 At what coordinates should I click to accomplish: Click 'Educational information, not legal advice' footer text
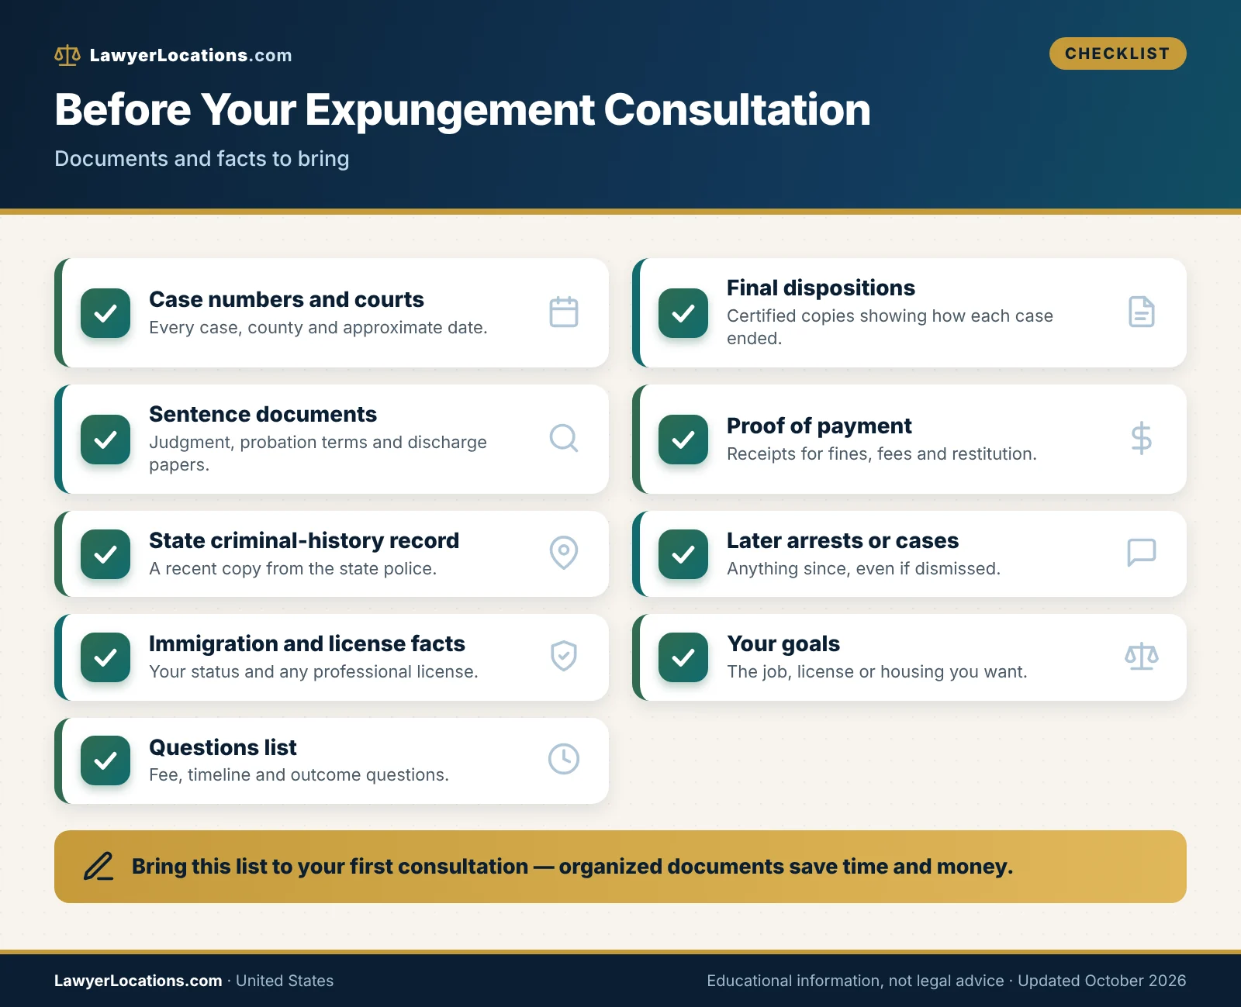(x=856, y=981)
